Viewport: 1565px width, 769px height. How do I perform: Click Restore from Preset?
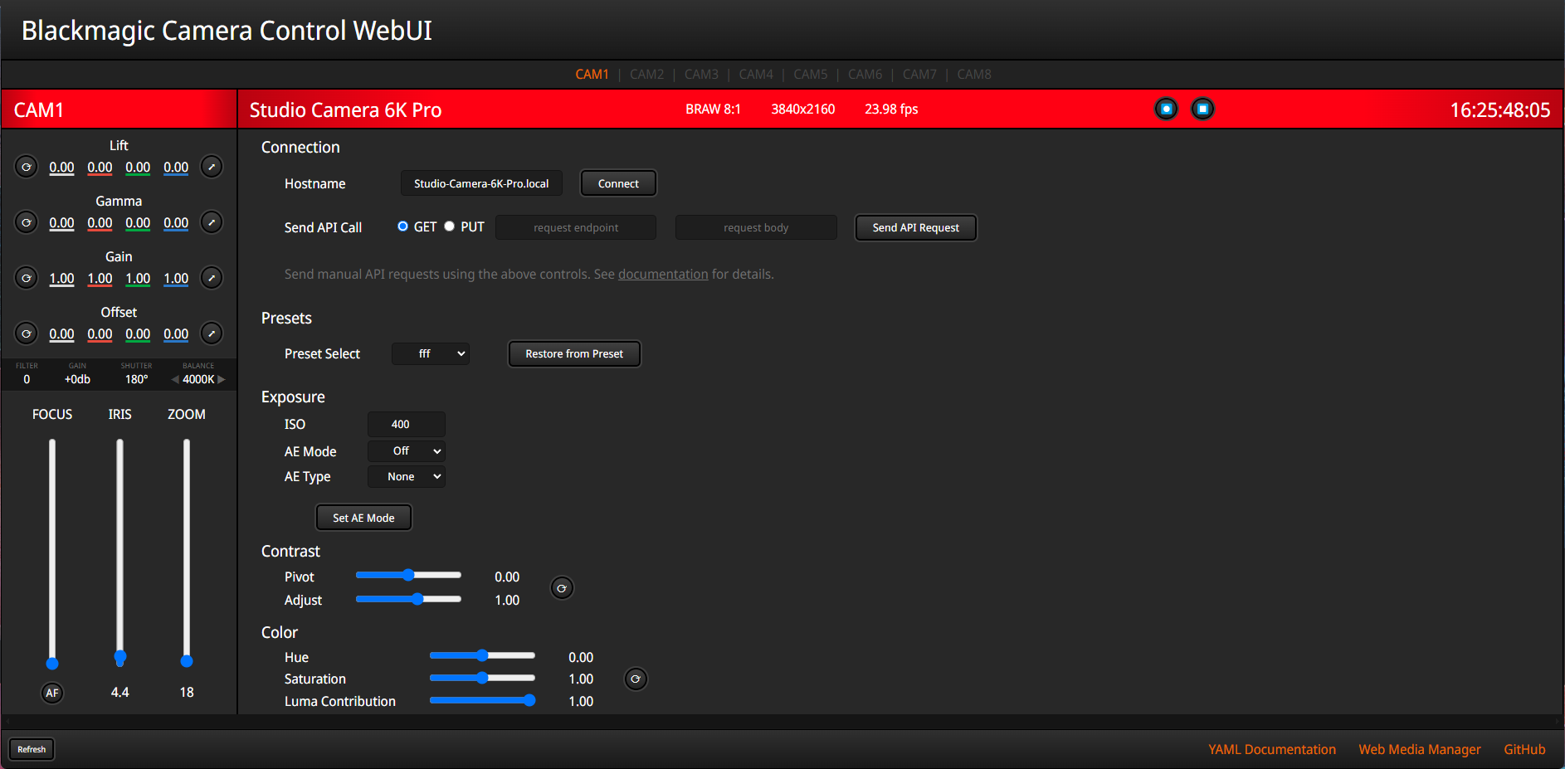574,353
